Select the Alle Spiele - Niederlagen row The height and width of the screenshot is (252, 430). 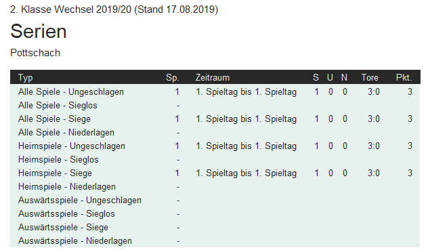[x=215, y=133]
